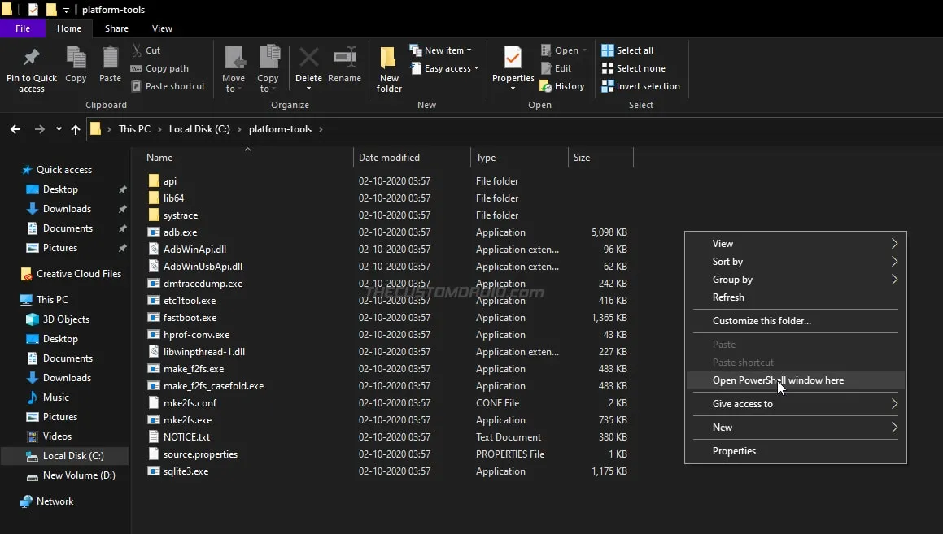Open the Move to dropdown

[234, 68]
